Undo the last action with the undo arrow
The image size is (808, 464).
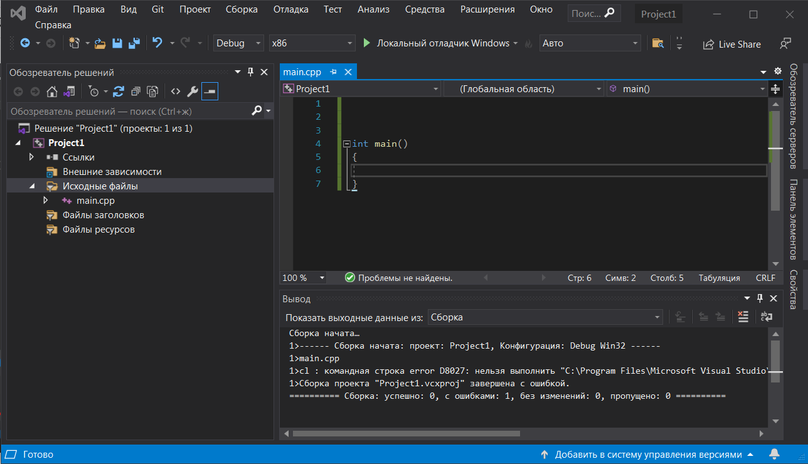[157, 43]
